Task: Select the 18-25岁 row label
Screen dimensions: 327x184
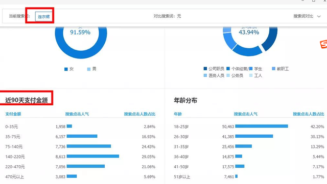Action: tap(181, 127)
